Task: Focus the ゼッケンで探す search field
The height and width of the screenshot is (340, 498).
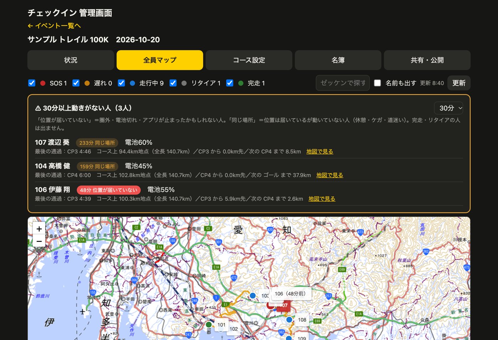Action: (343, 83)
